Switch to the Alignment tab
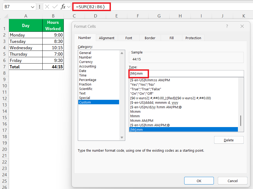The image size is (253, 189). [107, 38]
